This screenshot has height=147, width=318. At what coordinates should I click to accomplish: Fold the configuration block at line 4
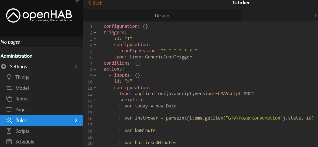(x=95, y=45)
